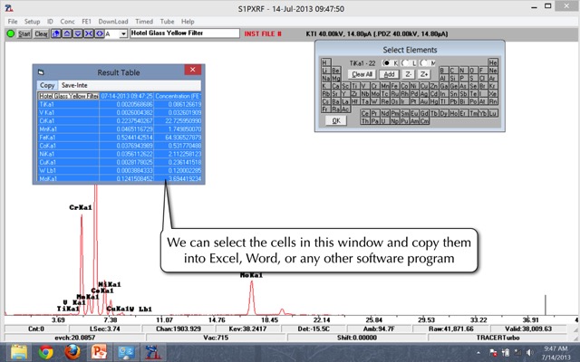
Task: Open the dropdown next to the A field
Action: (123, 33)
